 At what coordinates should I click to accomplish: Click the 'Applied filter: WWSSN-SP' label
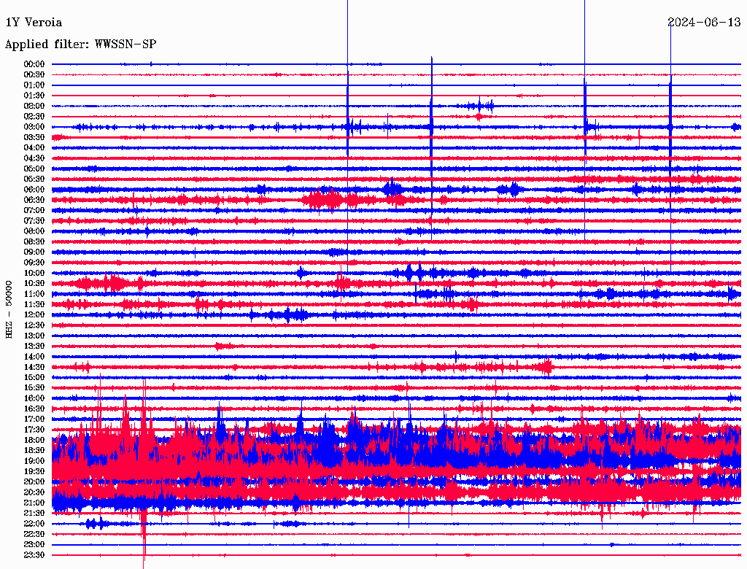pos(80,44)
